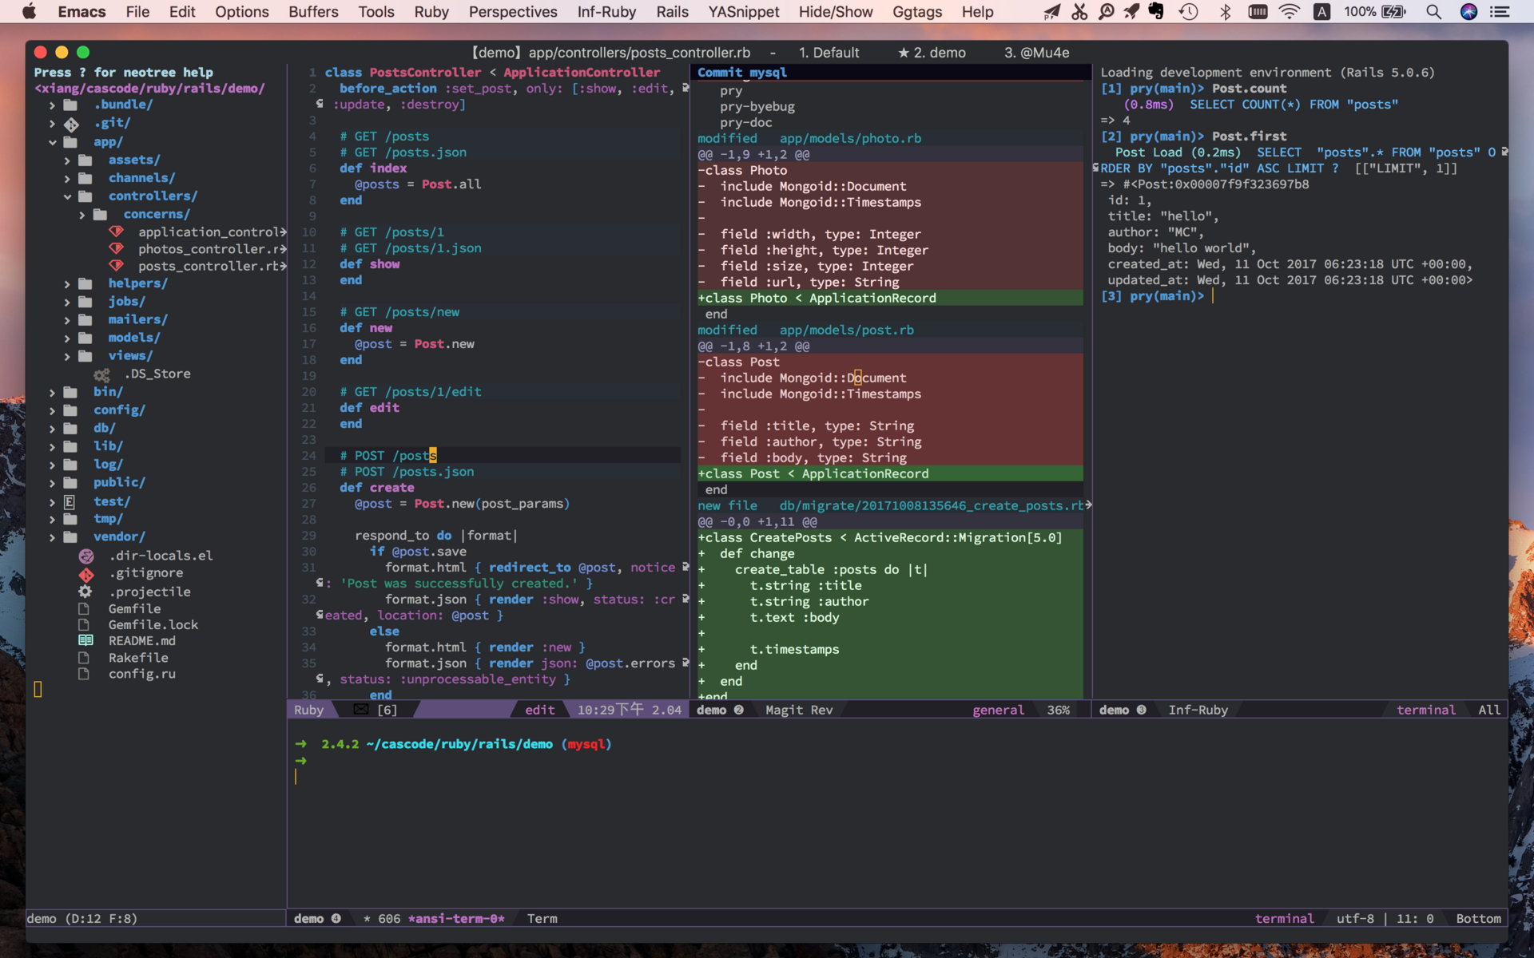Screen dimensions: 1534x958
Task: Click the Spotlight search icon
Action: click(x=1434, y=11)
